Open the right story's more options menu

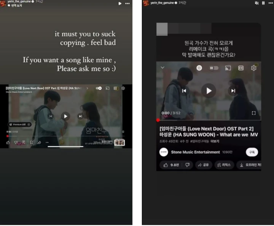click(271, 3)
